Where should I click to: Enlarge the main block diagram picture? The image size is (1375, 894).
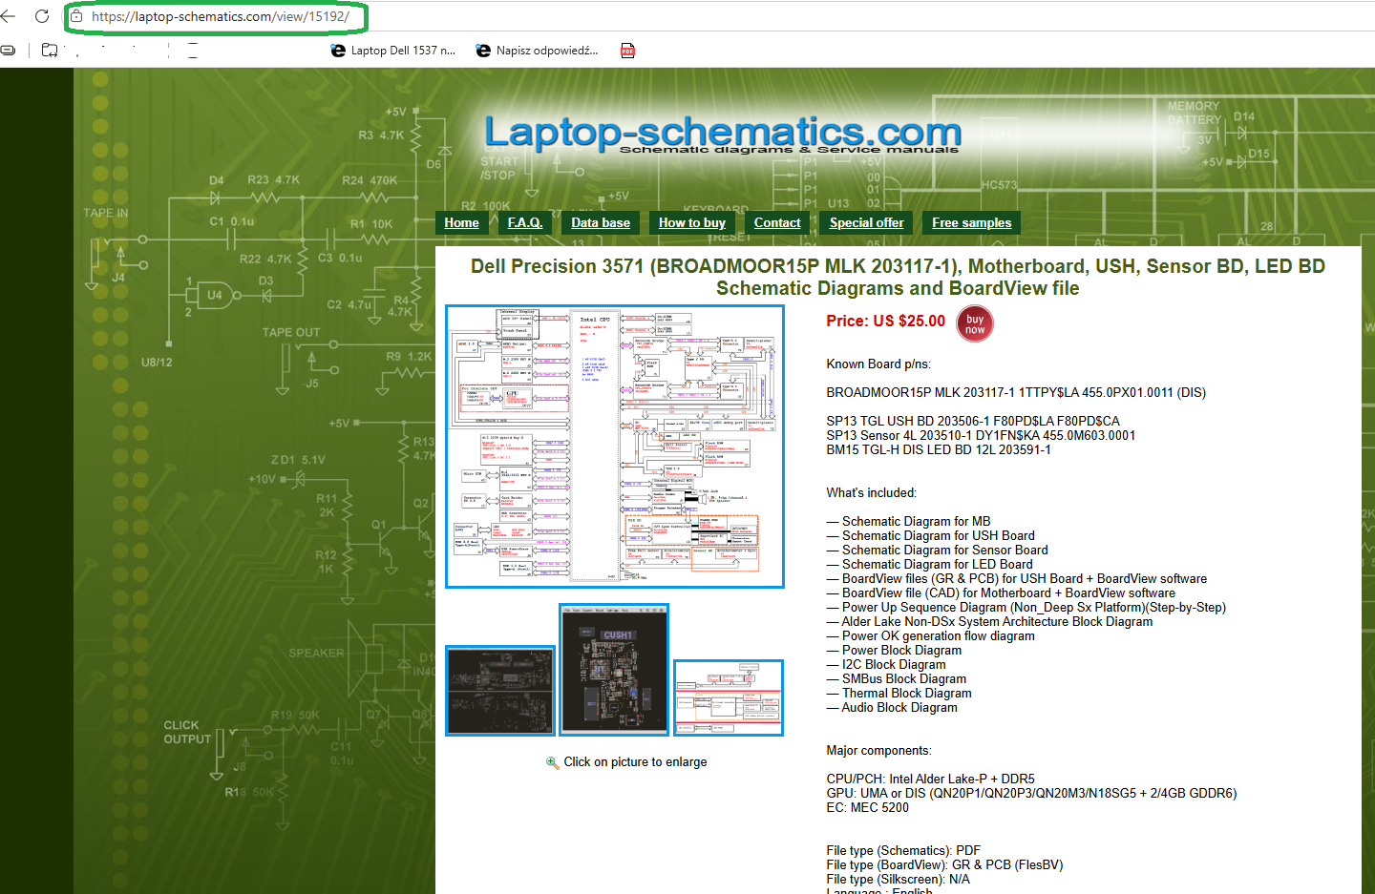click(x=615, y=447)
